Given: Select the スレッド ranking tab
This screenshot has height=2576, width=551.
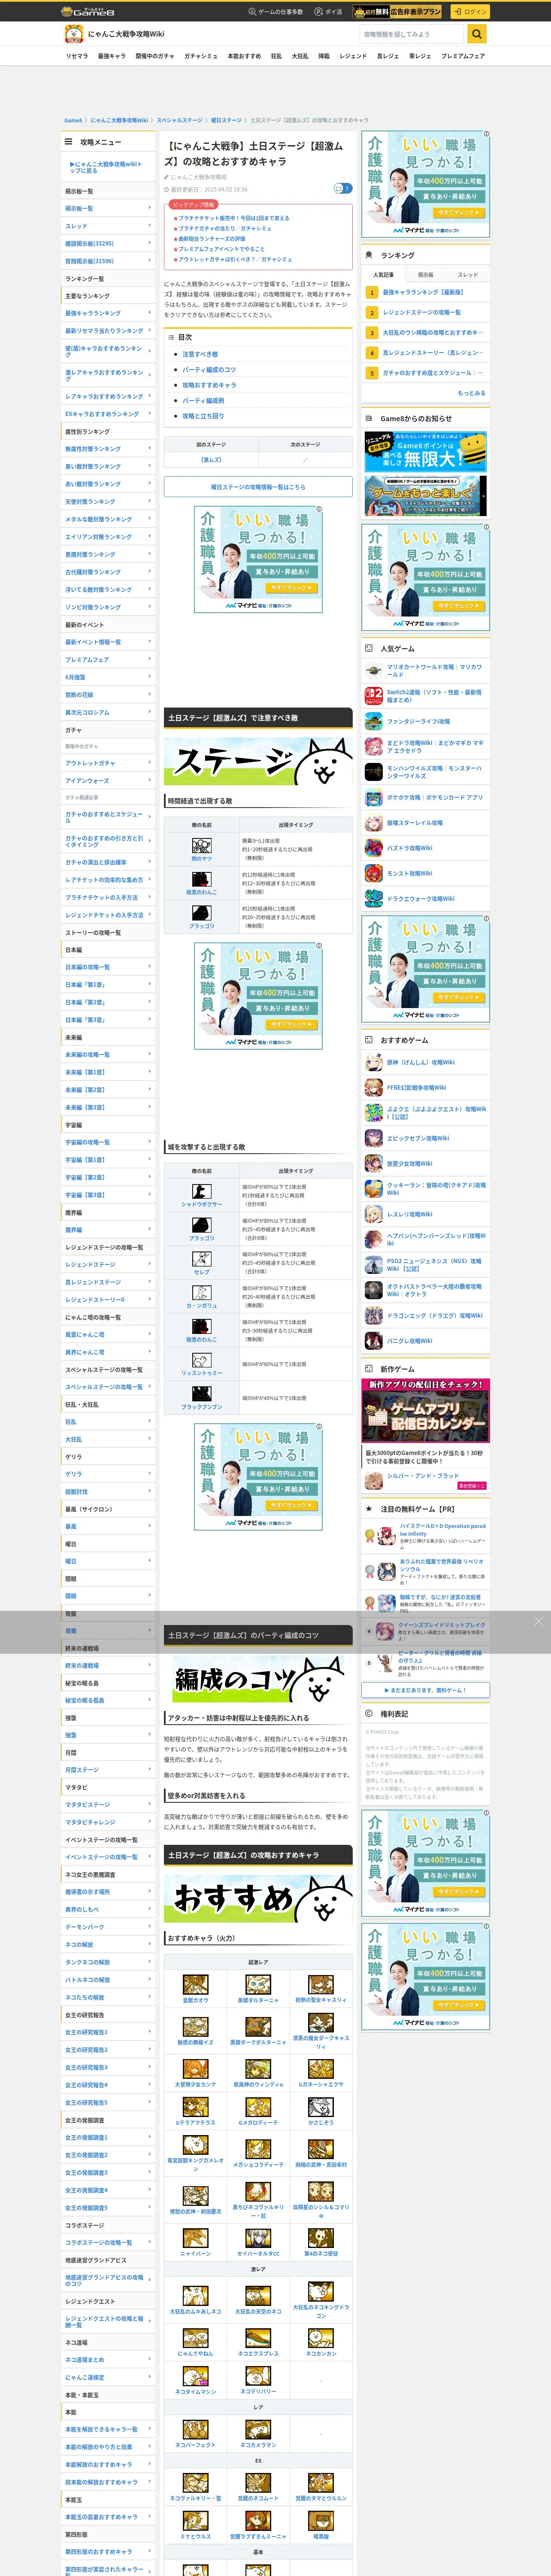Looking at the screenshot, I should pos(468,274).
